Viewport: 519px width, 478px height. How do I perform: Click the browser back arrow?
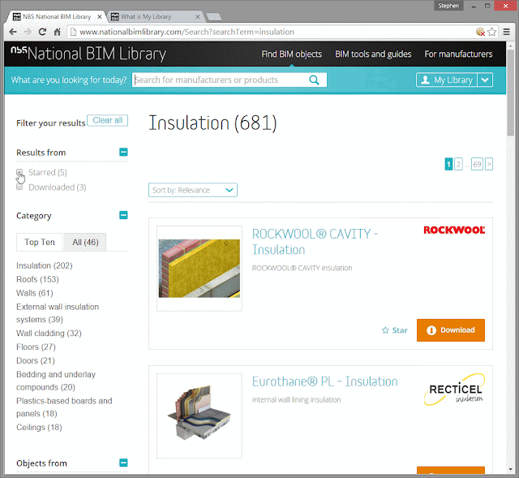coord(13,32)
